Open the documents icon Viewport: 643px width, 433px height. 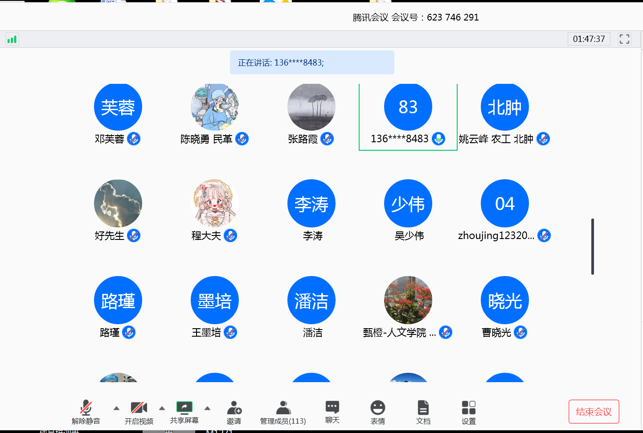tap(423, 408)
